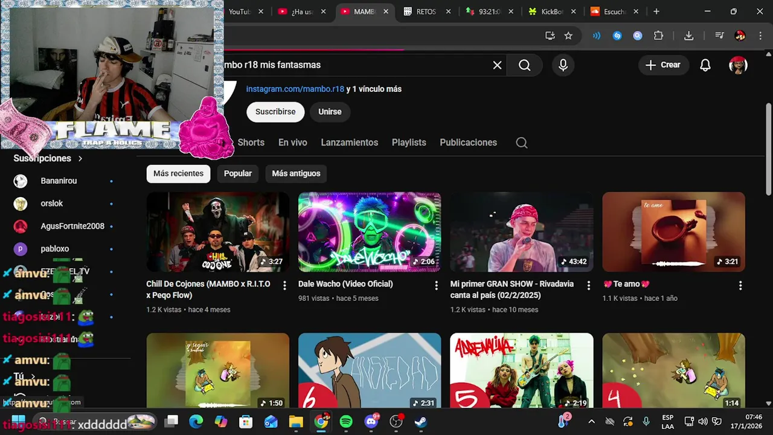Open options menu for Dale Wacho video
Viewport: 773px width, 435px height.
[x=436, y=286]
